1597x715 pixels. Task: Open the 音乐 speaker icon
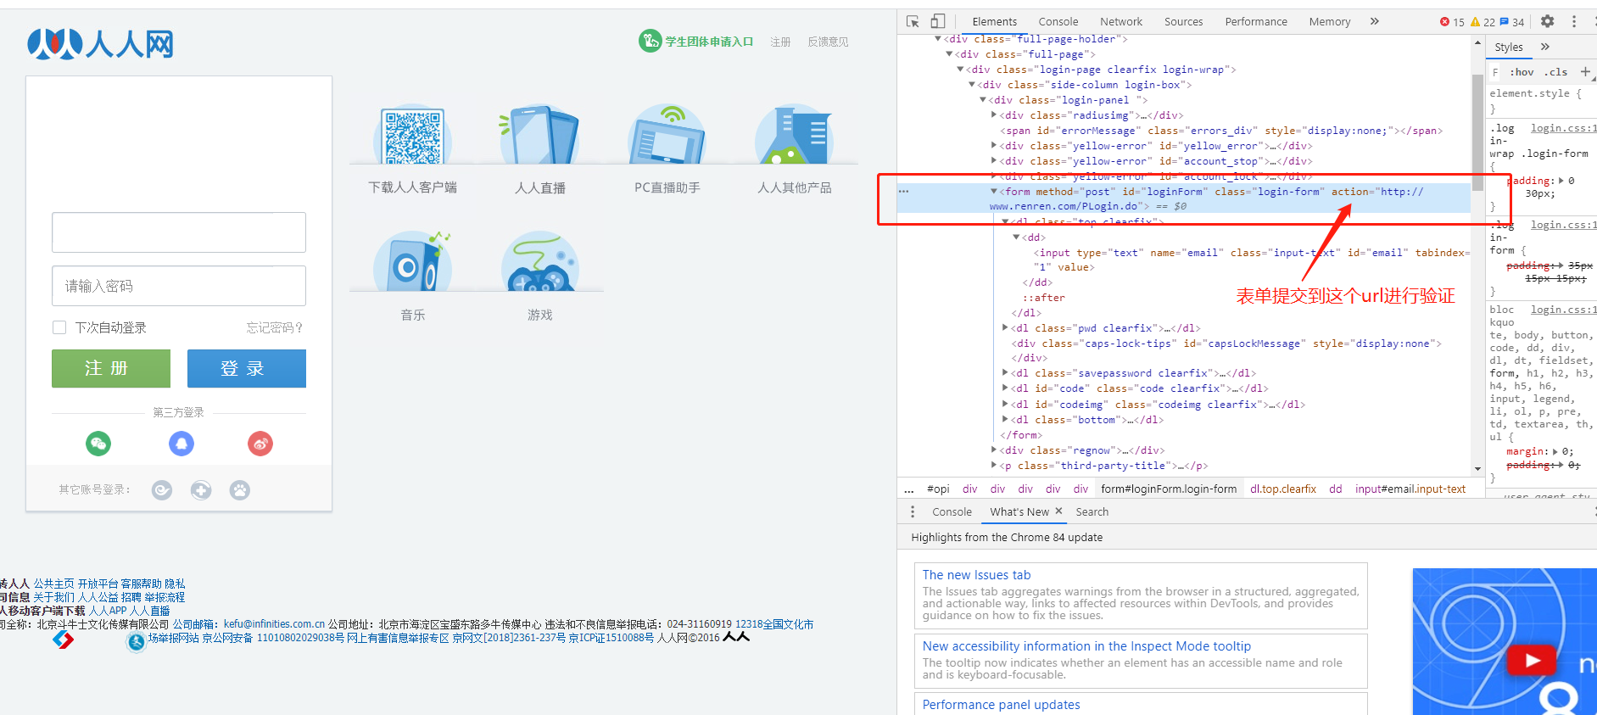click(x=413, y=262)
